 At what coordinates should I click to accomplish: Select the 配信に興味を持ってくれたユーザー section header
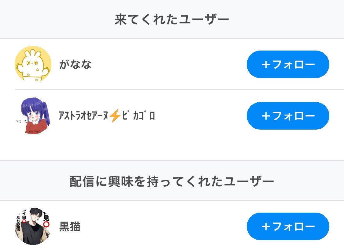[172, 182]
